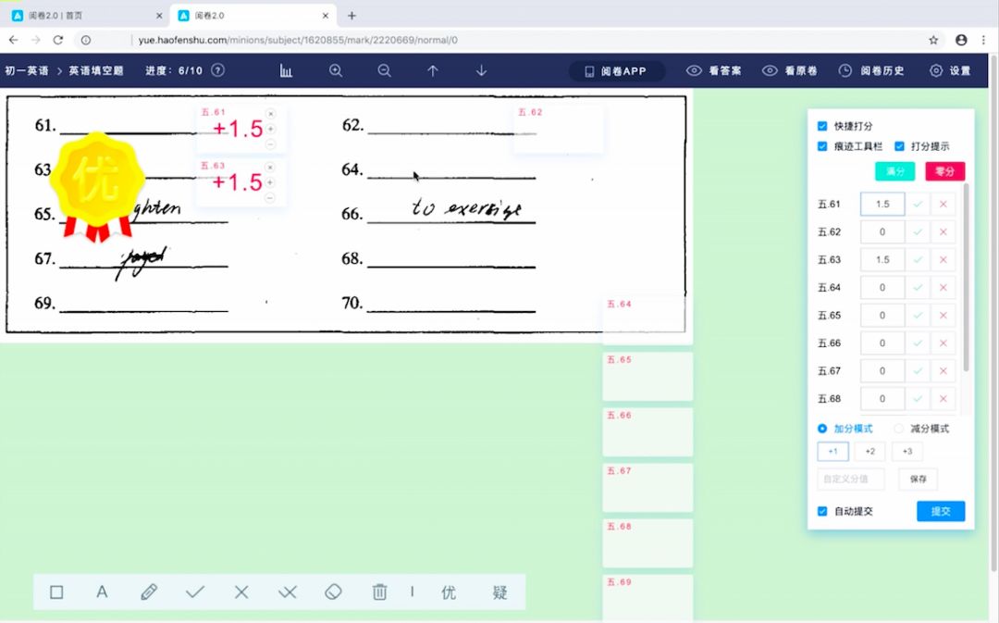Select 减分模式 scoring mode

[893, 428]
